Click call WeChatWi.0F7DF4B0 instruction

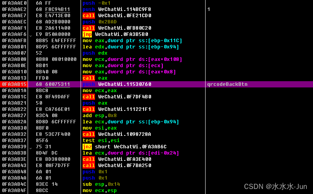coord(117,97)
